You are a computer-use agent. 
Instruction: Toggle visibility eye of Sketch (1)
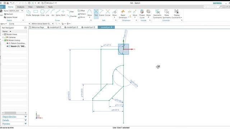tap(7, 46)
